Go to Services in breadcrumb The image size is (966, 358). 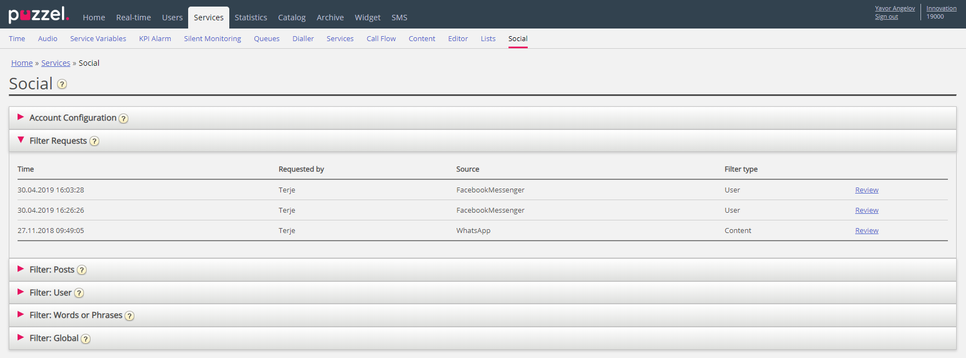[x=55, y=63]
